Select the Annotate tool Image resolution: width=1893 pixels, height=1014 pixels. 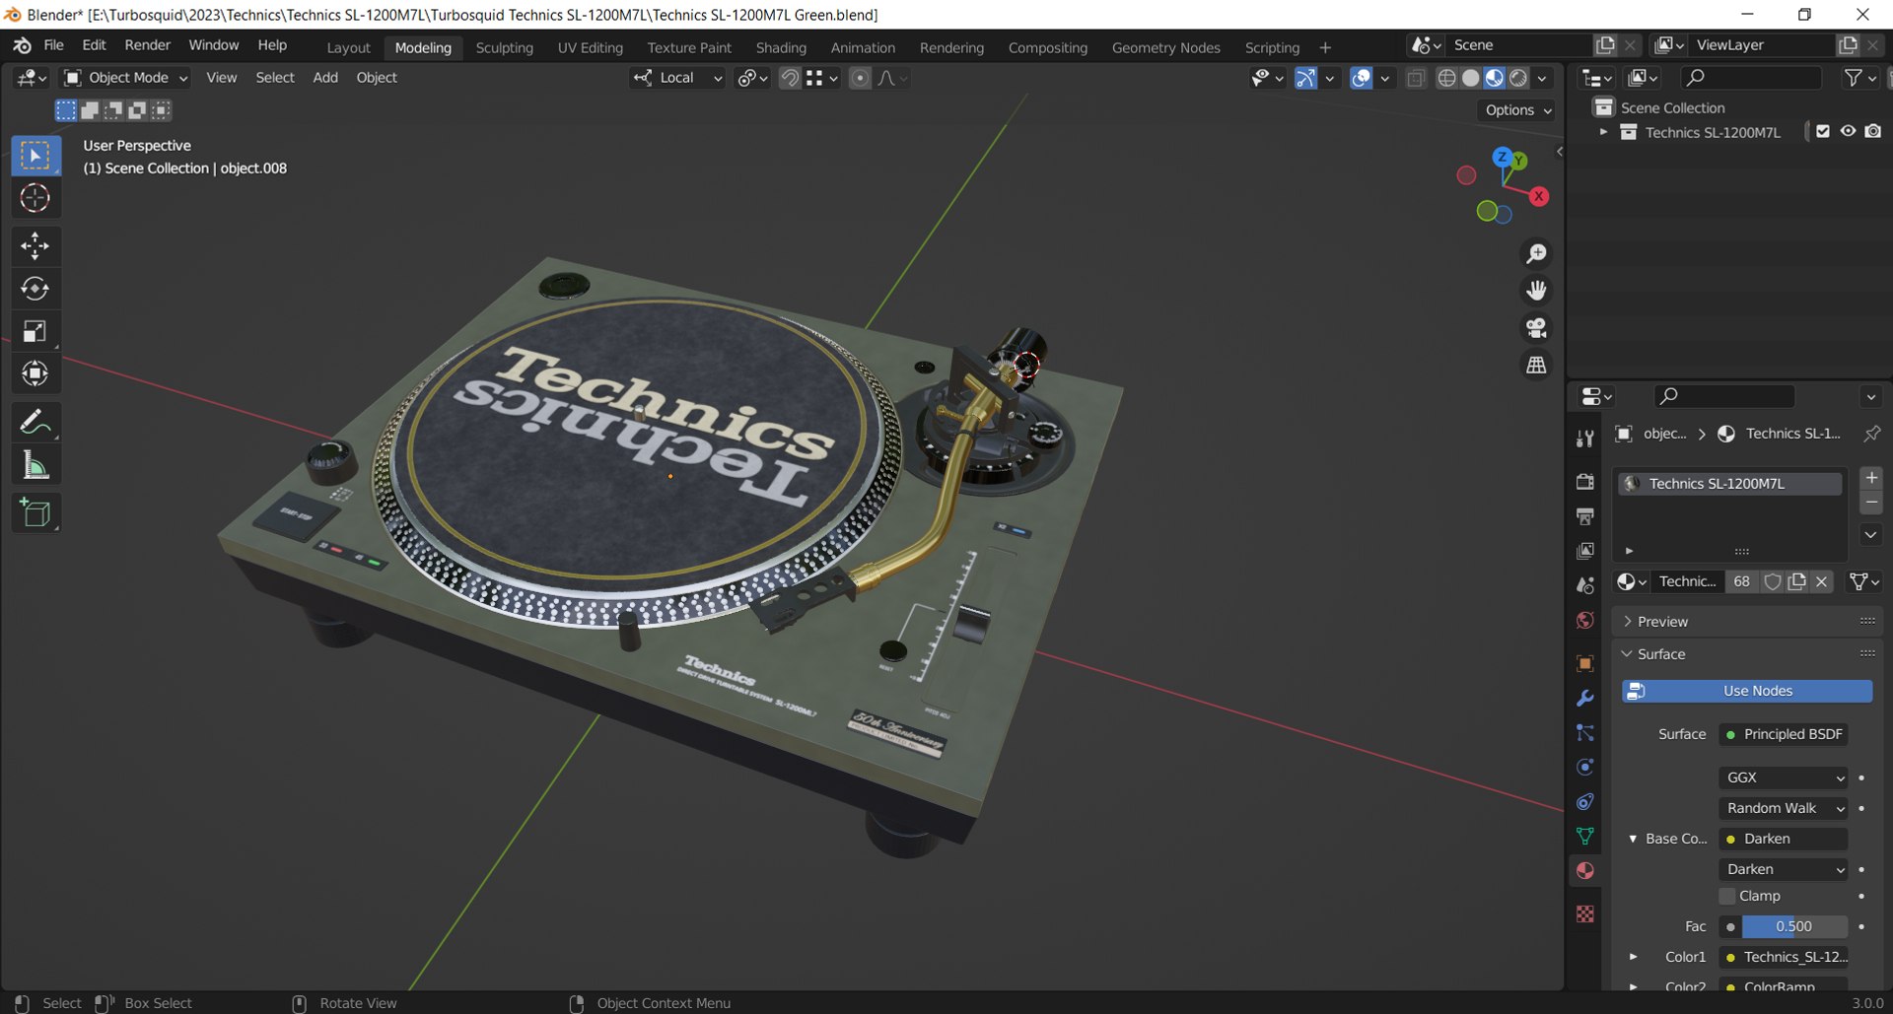(x=35, y=423)
